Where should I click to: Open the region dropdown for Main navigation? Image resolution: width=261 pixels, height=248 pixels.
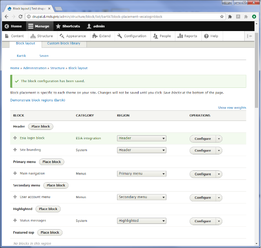(142, 174)
